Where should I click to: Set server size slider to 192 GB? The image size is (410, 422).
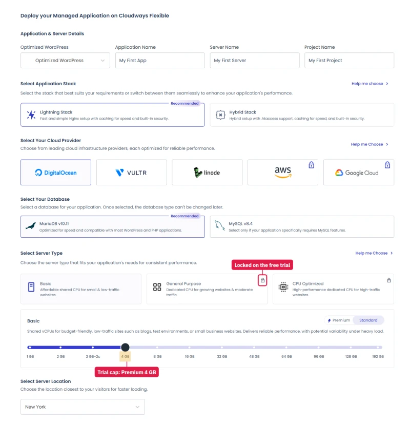(x=378, y=348)
